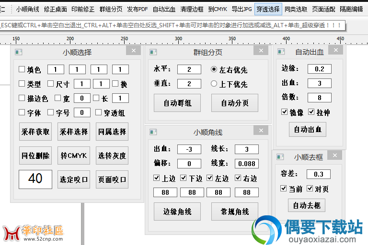Click the 倍数 field showing 8
This screenshot has width=368, height=245.
click(x=320, y=98)
